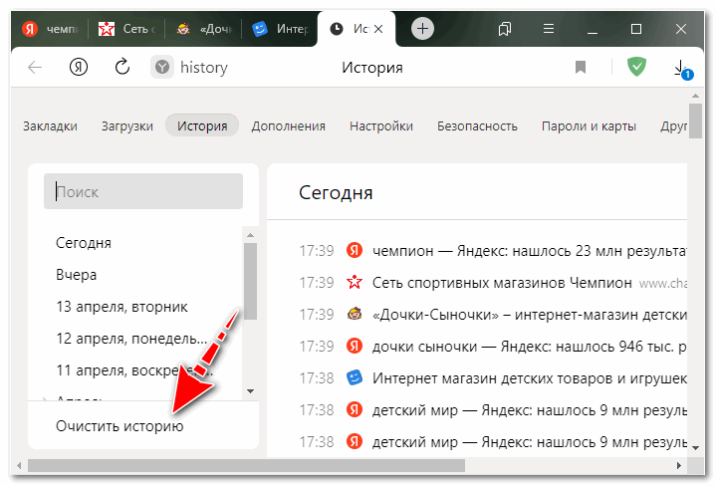This screenshot has height=486, width=716.
Task: Click Очистить историю link
Action: (119, 426)
